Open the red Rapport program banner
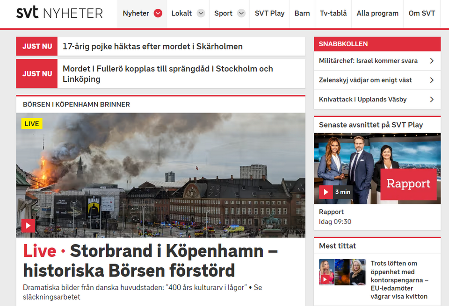Image resolution: width=449 pixels, height=306 pixels. coord(408,184)
